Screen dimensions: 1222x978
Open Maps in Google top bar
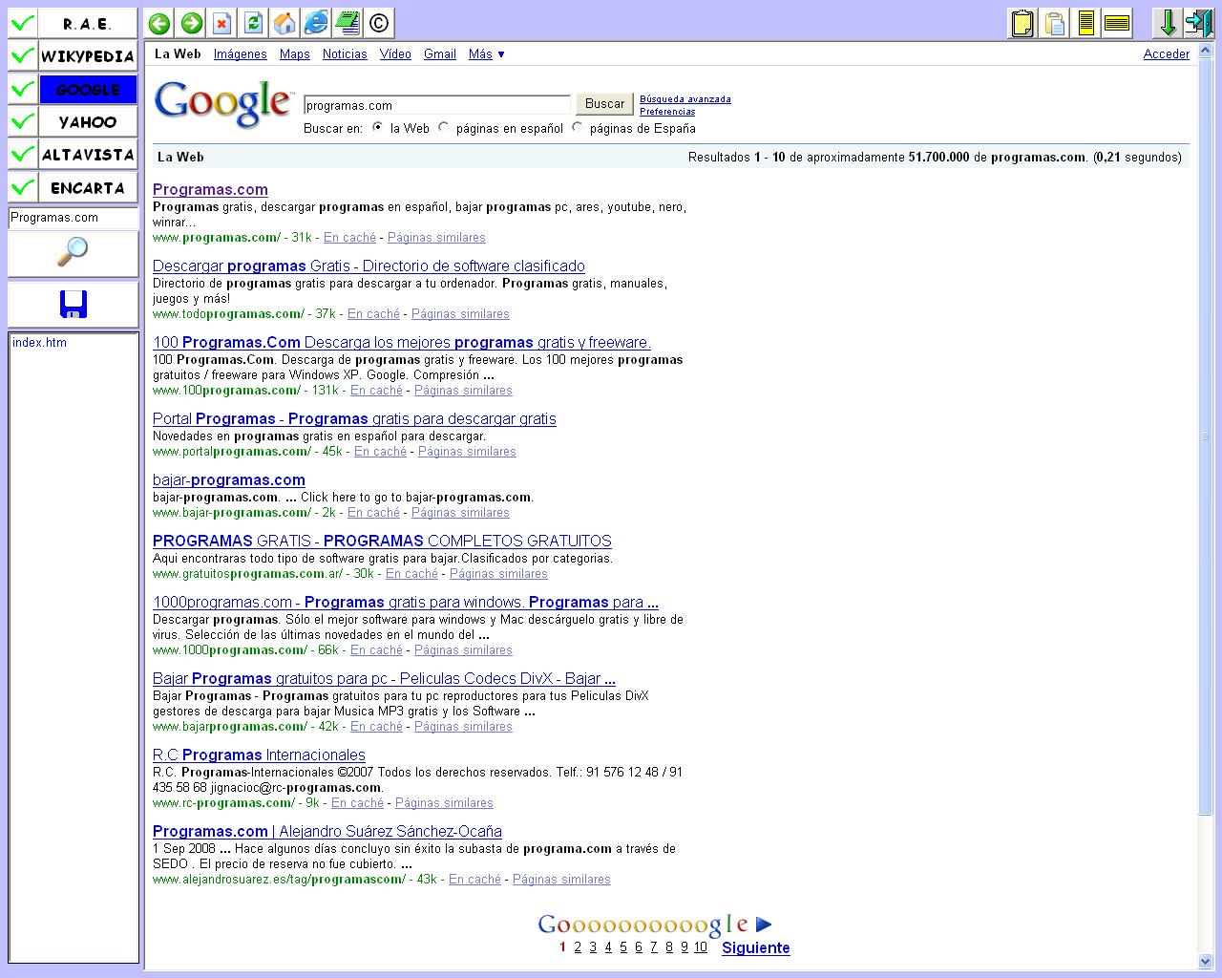pyautogui.click(x=295, y=54)
